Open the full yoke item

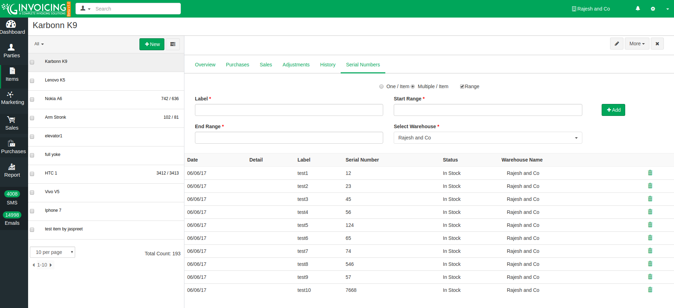52,155
